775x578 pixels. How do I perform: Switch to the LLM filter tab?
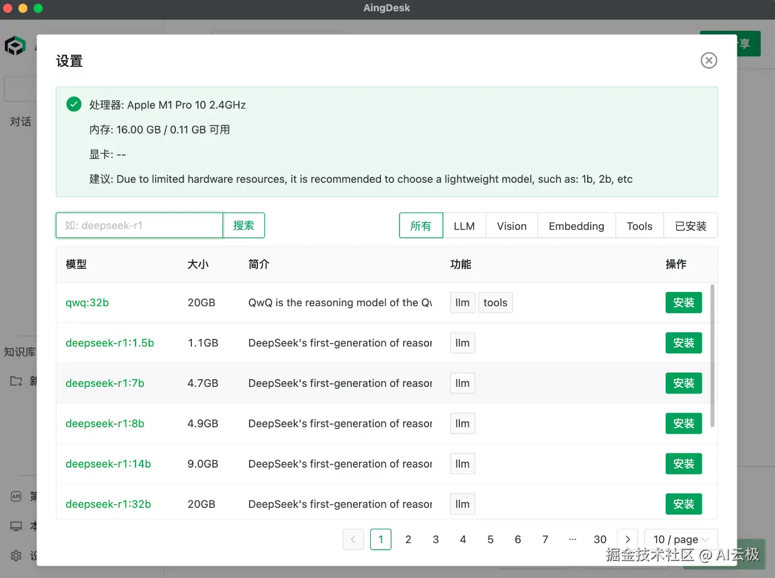pos(464,226)
